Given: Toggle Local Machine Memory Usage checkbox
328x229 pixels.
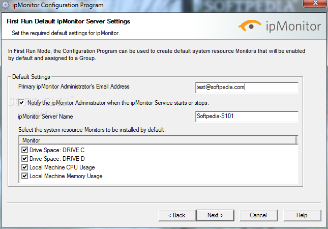Looking at the screenshot, I should 25,176.
